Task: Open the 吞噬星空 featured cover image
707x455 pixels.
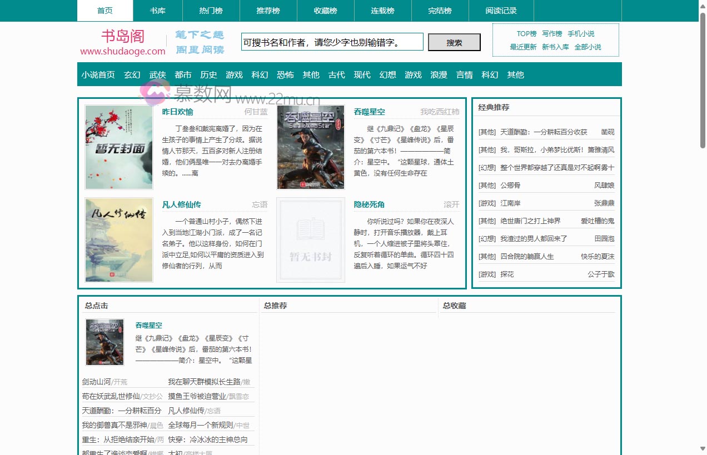Action: pos(311,147)
